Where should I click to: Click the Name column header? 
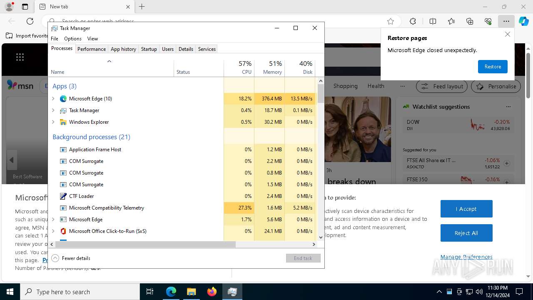[111, 68]
